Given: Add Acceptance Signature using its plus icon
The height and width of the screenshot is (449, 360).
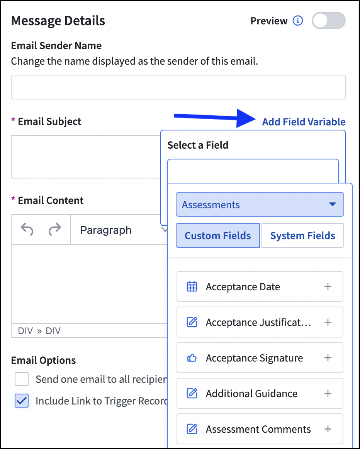Looking at the screenshot, I should [328, 358].
